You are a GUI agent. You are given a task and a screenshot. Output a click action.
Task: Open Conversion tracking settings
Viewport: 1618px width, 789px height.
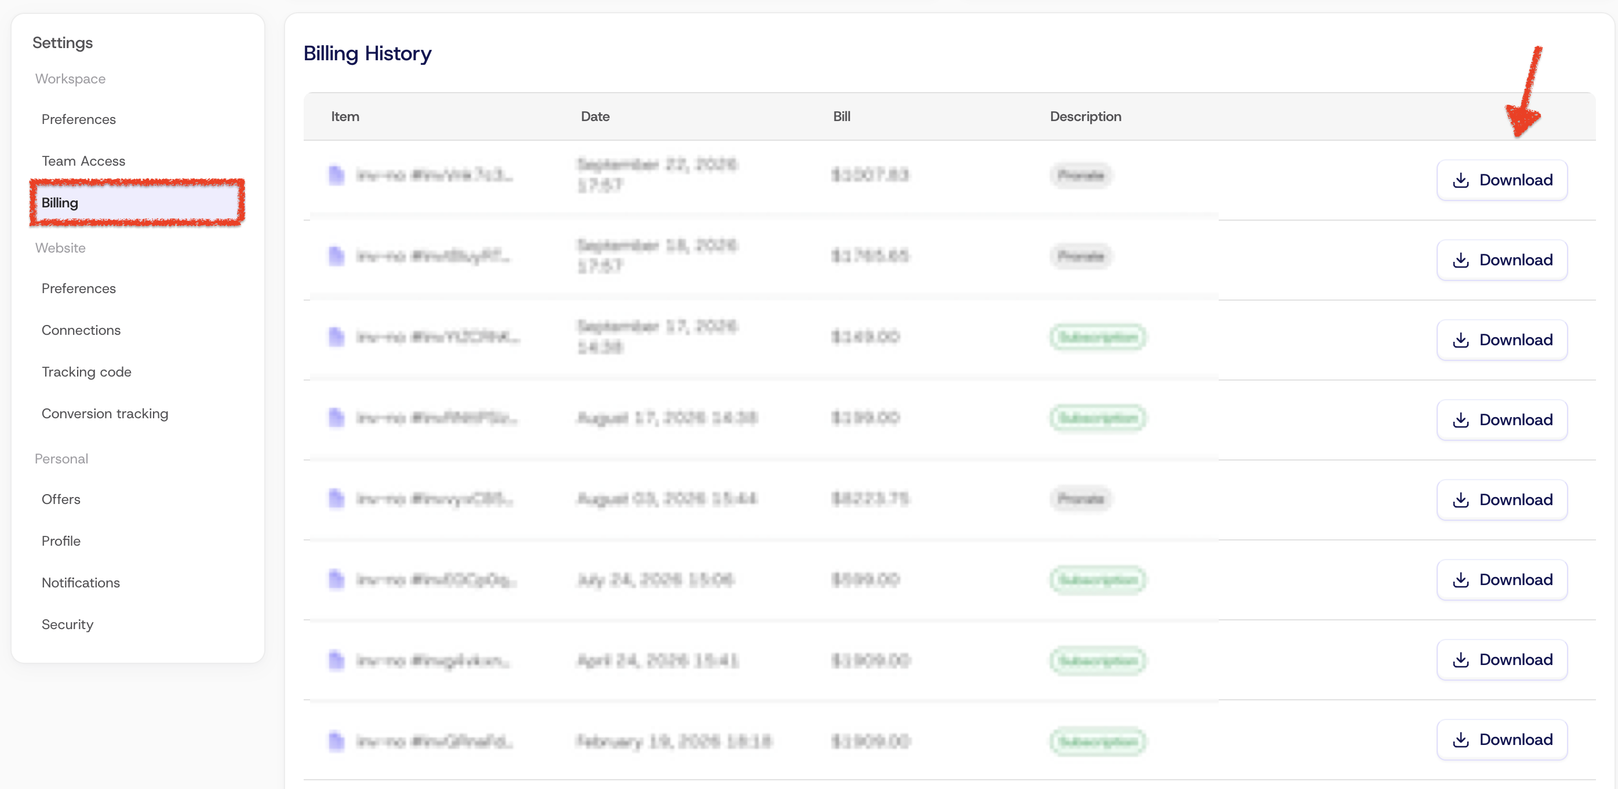click(x=105, y=414)
